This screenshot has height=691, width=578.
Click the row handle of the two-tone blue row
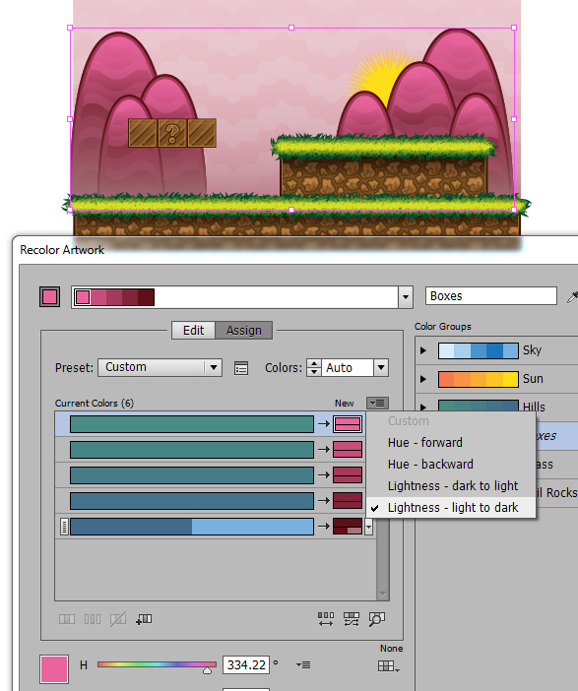click(x=64, y=527)
